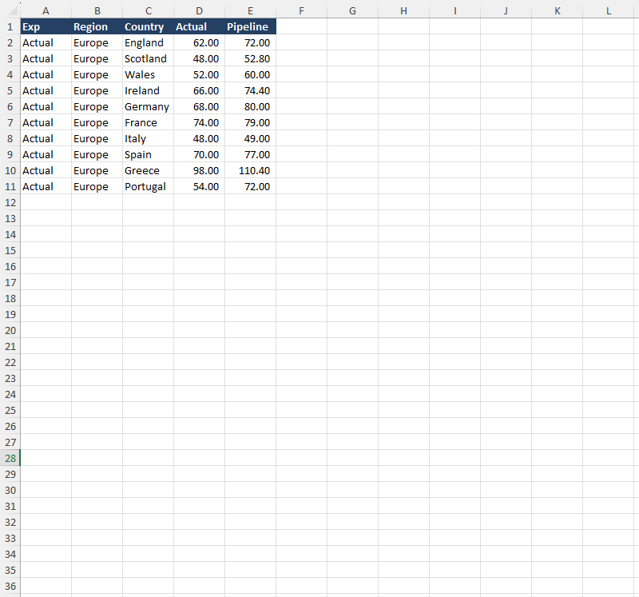Click the 49.00 Pipeline value for Italy

click(x=250, y=138)
